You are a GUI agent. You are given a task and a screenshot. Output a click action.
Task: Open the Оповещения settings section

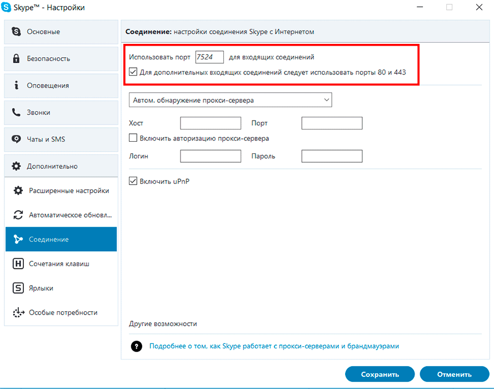click(x=61, y=86)
